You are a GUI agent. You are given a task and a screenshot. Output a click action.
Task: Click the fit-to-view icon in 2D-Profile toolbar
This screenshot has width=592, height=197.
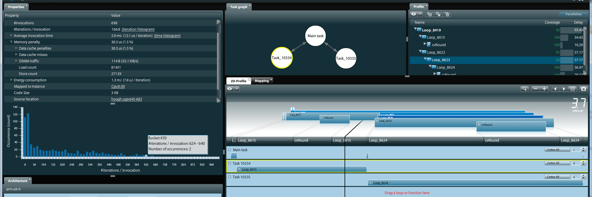tap(573, 89)
